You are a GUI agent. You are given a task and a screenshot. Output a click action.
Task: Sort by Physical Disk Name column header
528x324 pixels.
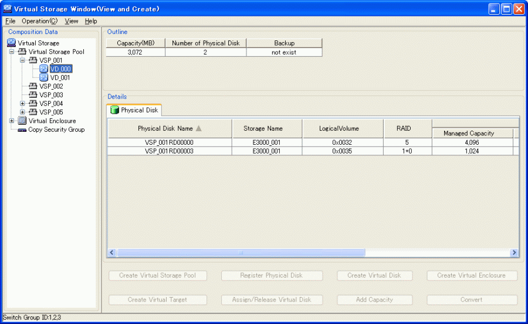pyautogui.click(x=170, y=128)
